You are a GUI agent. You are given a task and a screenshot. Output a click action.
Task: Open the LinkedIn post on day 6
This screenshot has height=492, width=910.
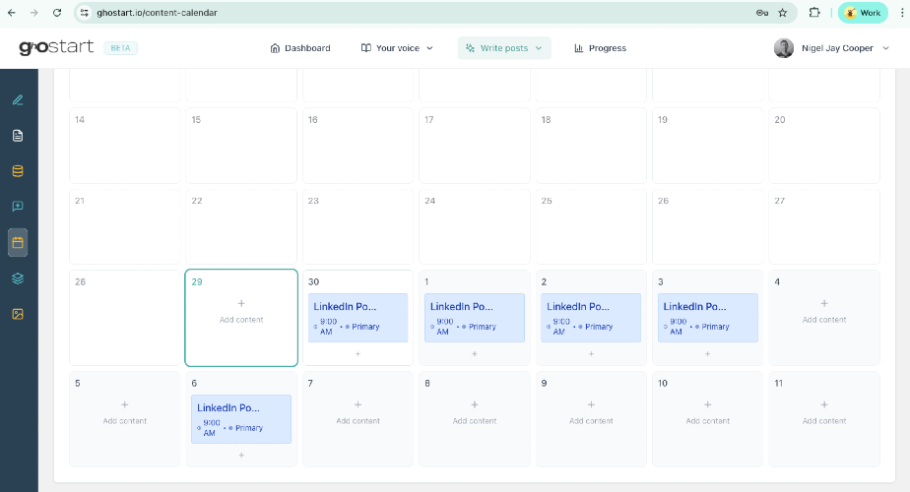pos(241,419)
